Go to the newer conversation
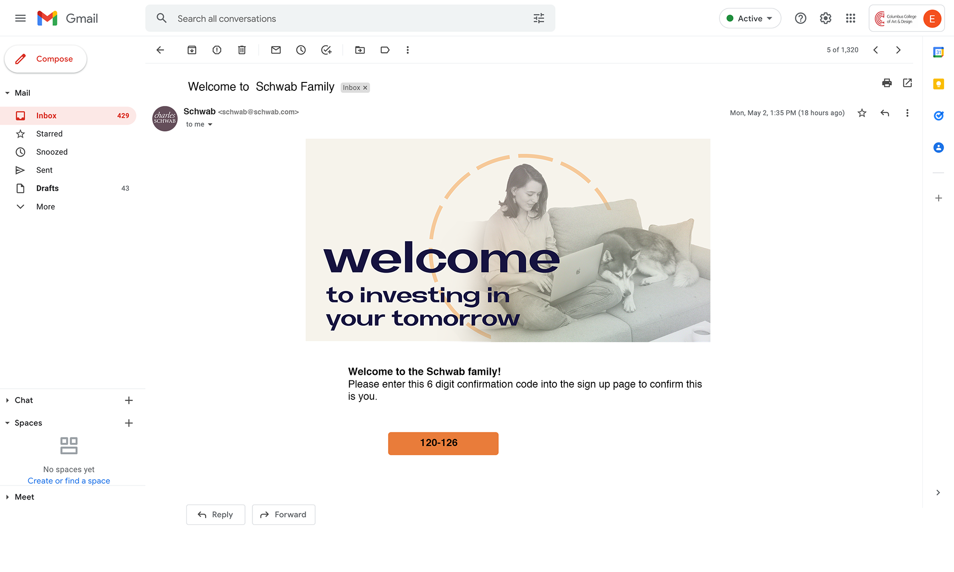The image size is (954, 572). [875, 50]
